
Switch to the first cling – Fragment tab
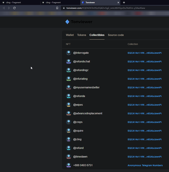point(20,2)
